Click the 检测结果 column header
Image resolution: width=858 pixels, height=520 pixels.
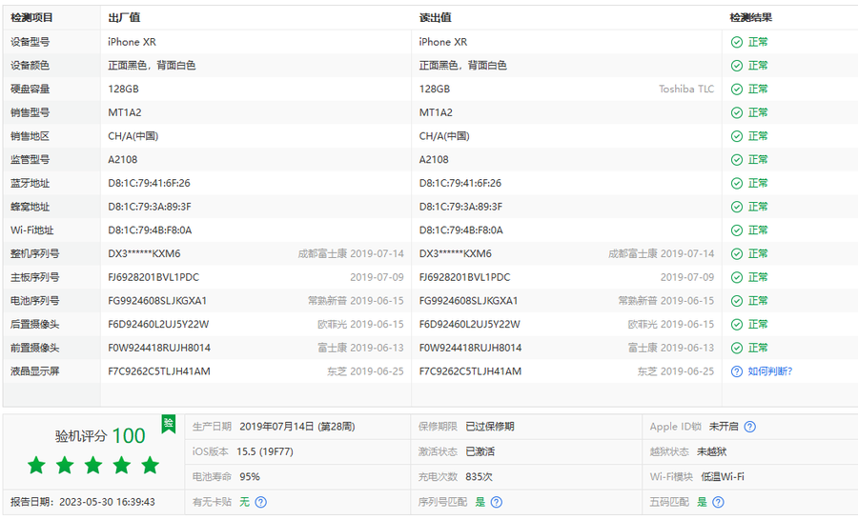(751, 17)
